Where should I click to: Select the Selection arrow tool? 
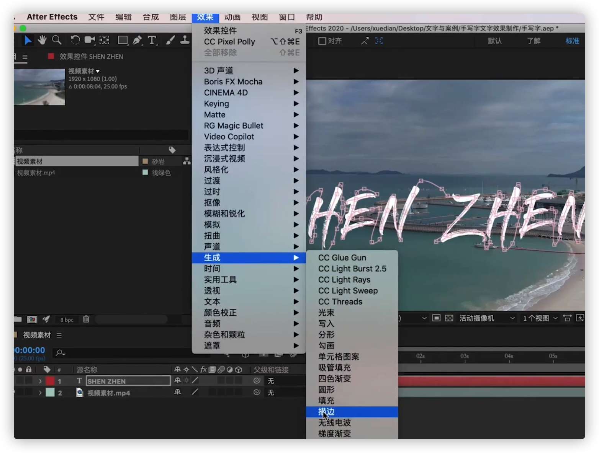28,40
